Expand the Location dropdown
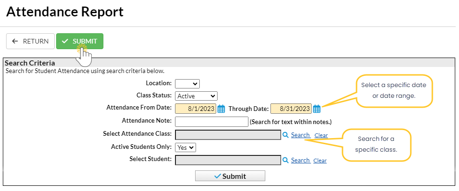Screen dimensions: 459x191 [187, 84]
